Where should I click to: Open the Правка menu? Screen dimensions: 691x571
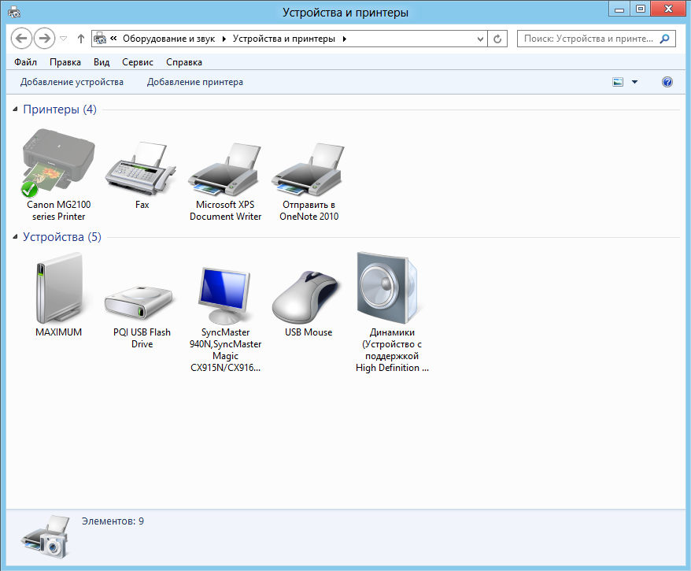[x=65, y=62]
